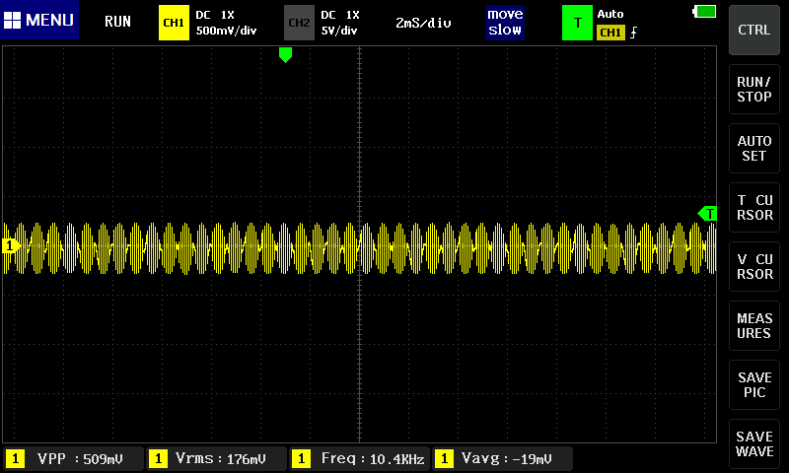Open the green T trigger menu

577,23
